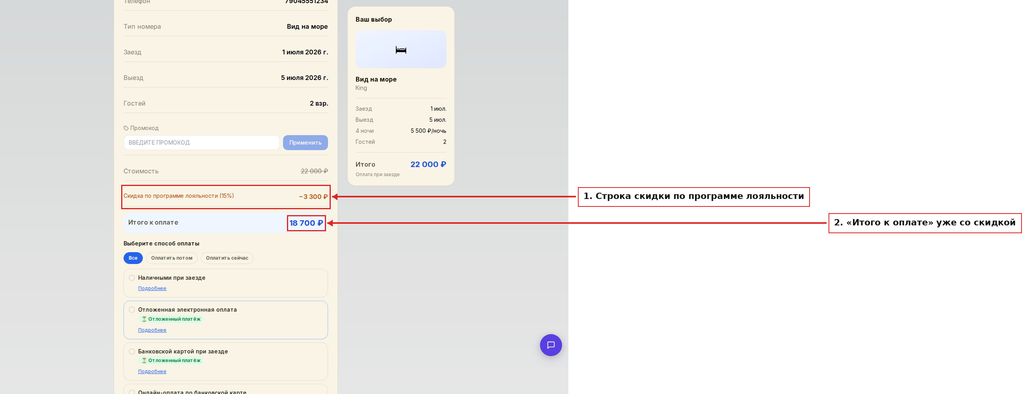This screenshot has height=394, width=1031.
Task: Click the bed icon room thumbnail
Action: tap(401, 50)
